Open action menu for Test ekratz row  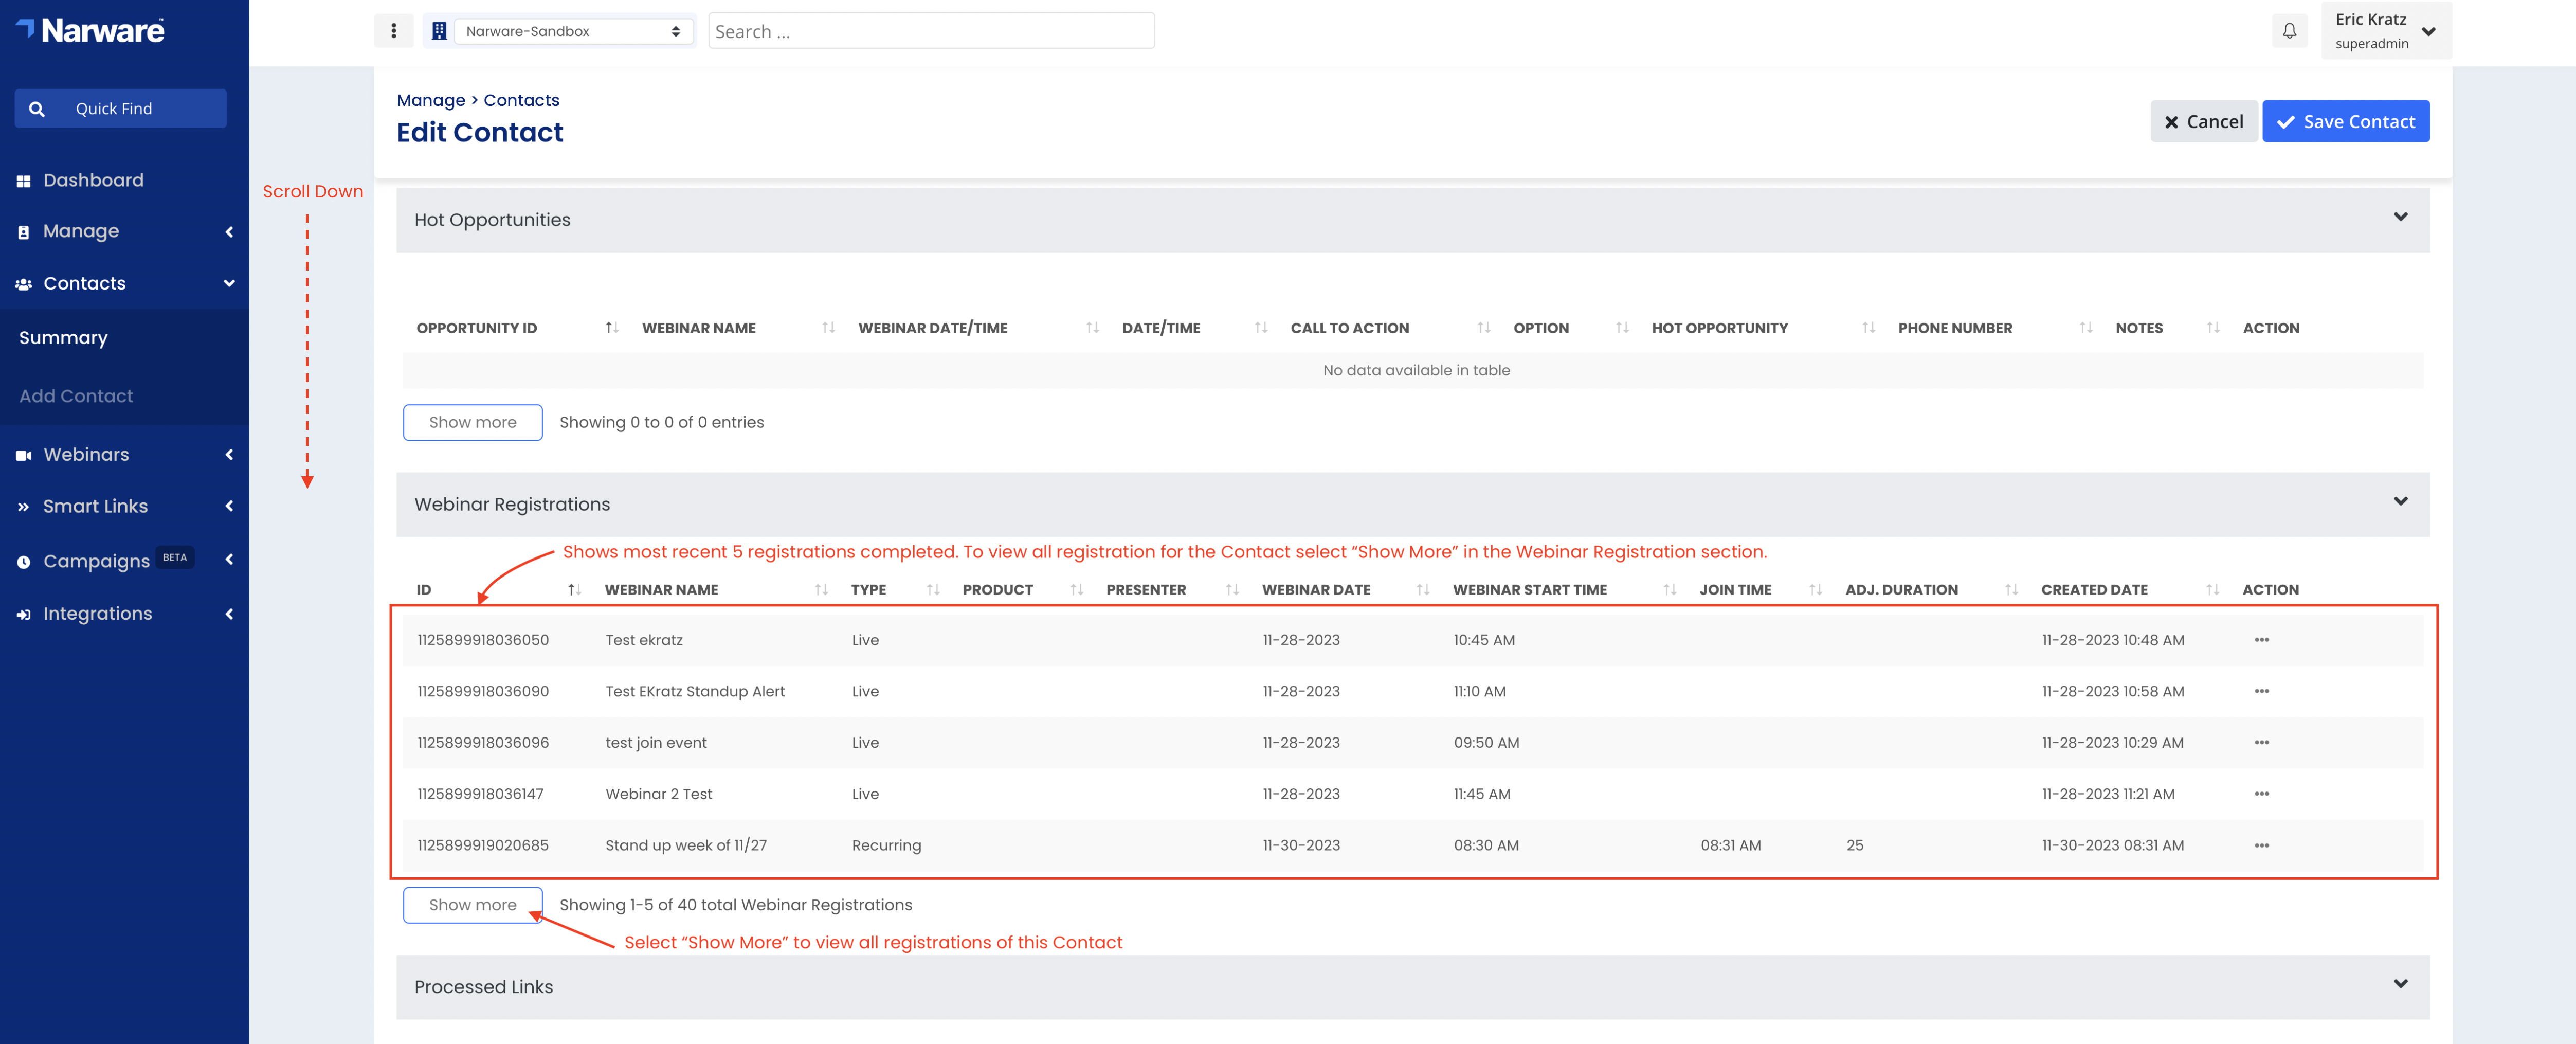pos(2261,640)
